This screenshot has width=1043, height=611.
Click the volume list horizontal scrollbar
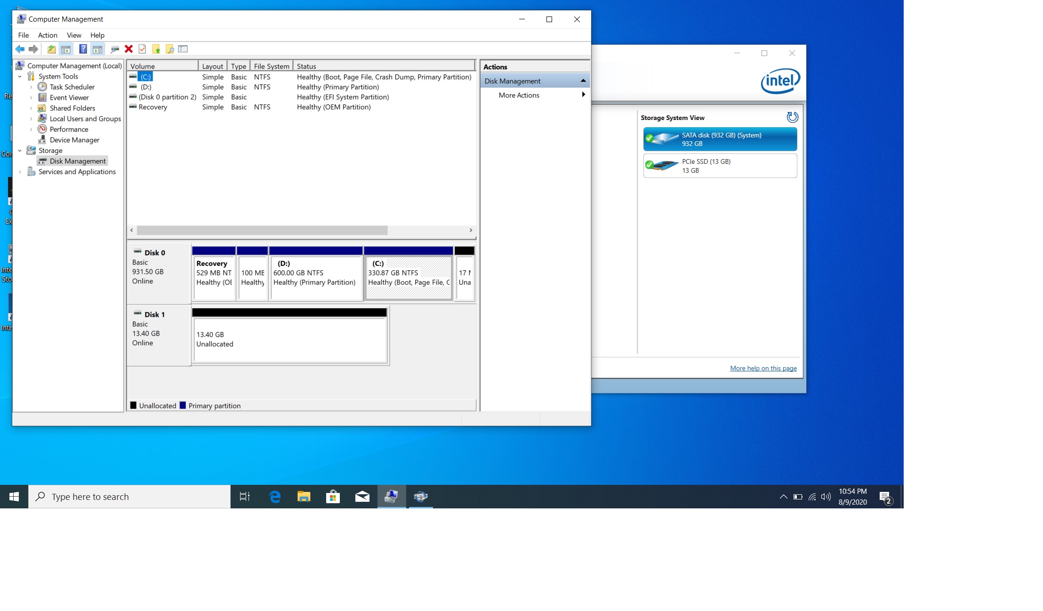262,230
